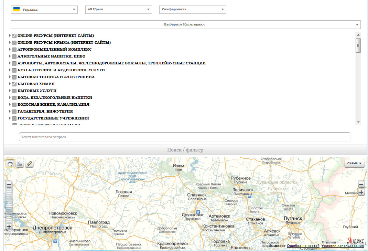Click the category list scroll-down arrow
The height and width of the screenshot is (251, 368).
click(x=358, y=122)
